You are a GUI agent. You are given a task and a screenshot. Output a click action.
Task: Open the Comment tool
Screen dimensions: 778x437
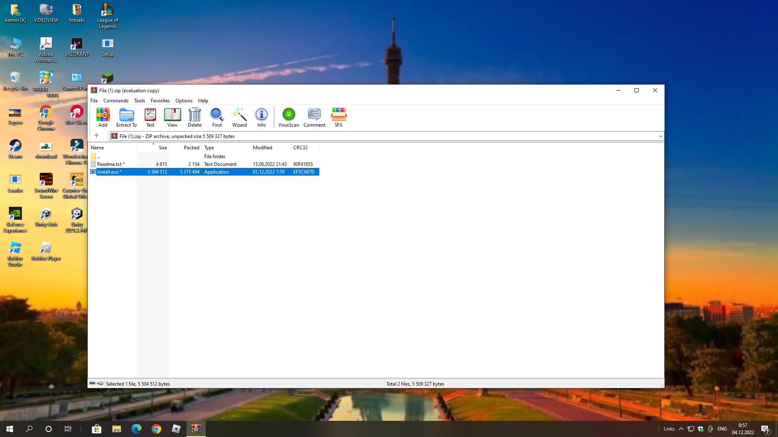314,117
